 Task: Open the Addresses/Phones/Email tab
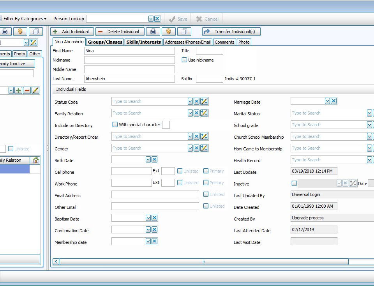tap(187, 42)
